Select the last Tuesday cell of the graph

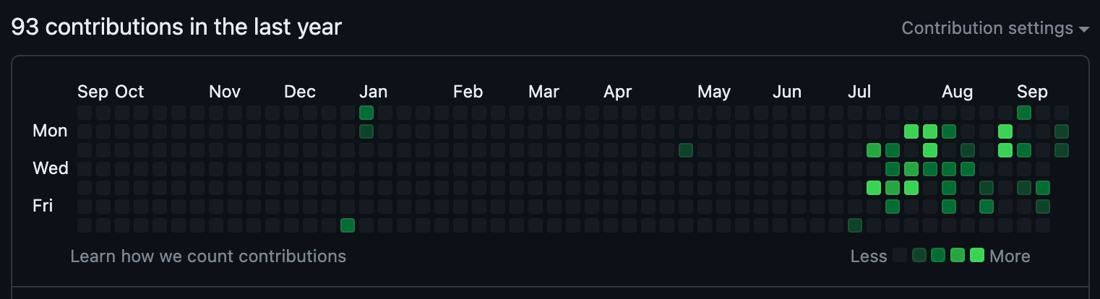tap(1062, 150)
